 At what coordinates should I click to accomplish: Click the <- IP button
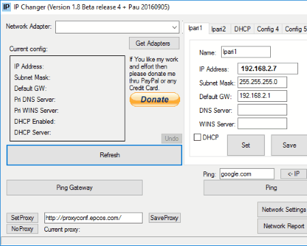coord(293,174)
